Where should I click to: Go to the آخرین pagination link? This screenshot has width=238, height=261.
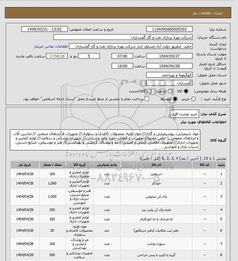(194, 158)
